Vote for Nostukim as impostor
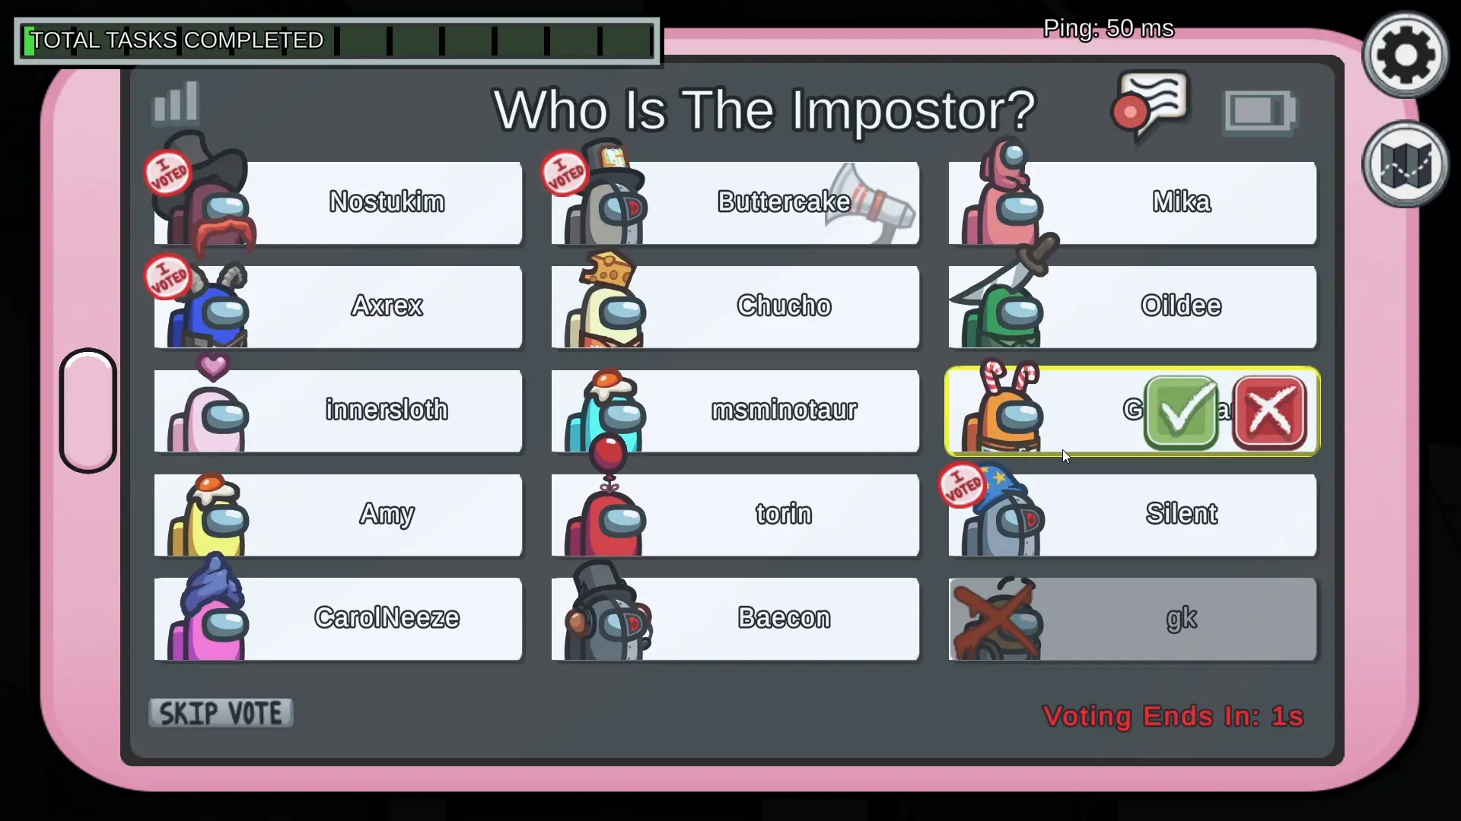The height and width of the screenshot is (821, 1461). click(x=387, y=201)
